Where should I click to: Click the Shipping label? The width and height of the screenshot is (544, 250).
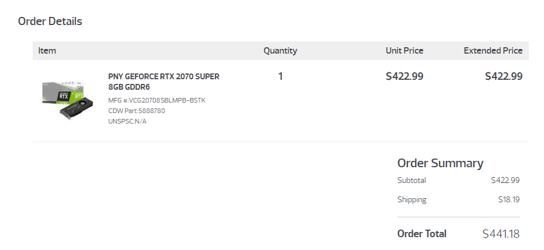point(412,199)
